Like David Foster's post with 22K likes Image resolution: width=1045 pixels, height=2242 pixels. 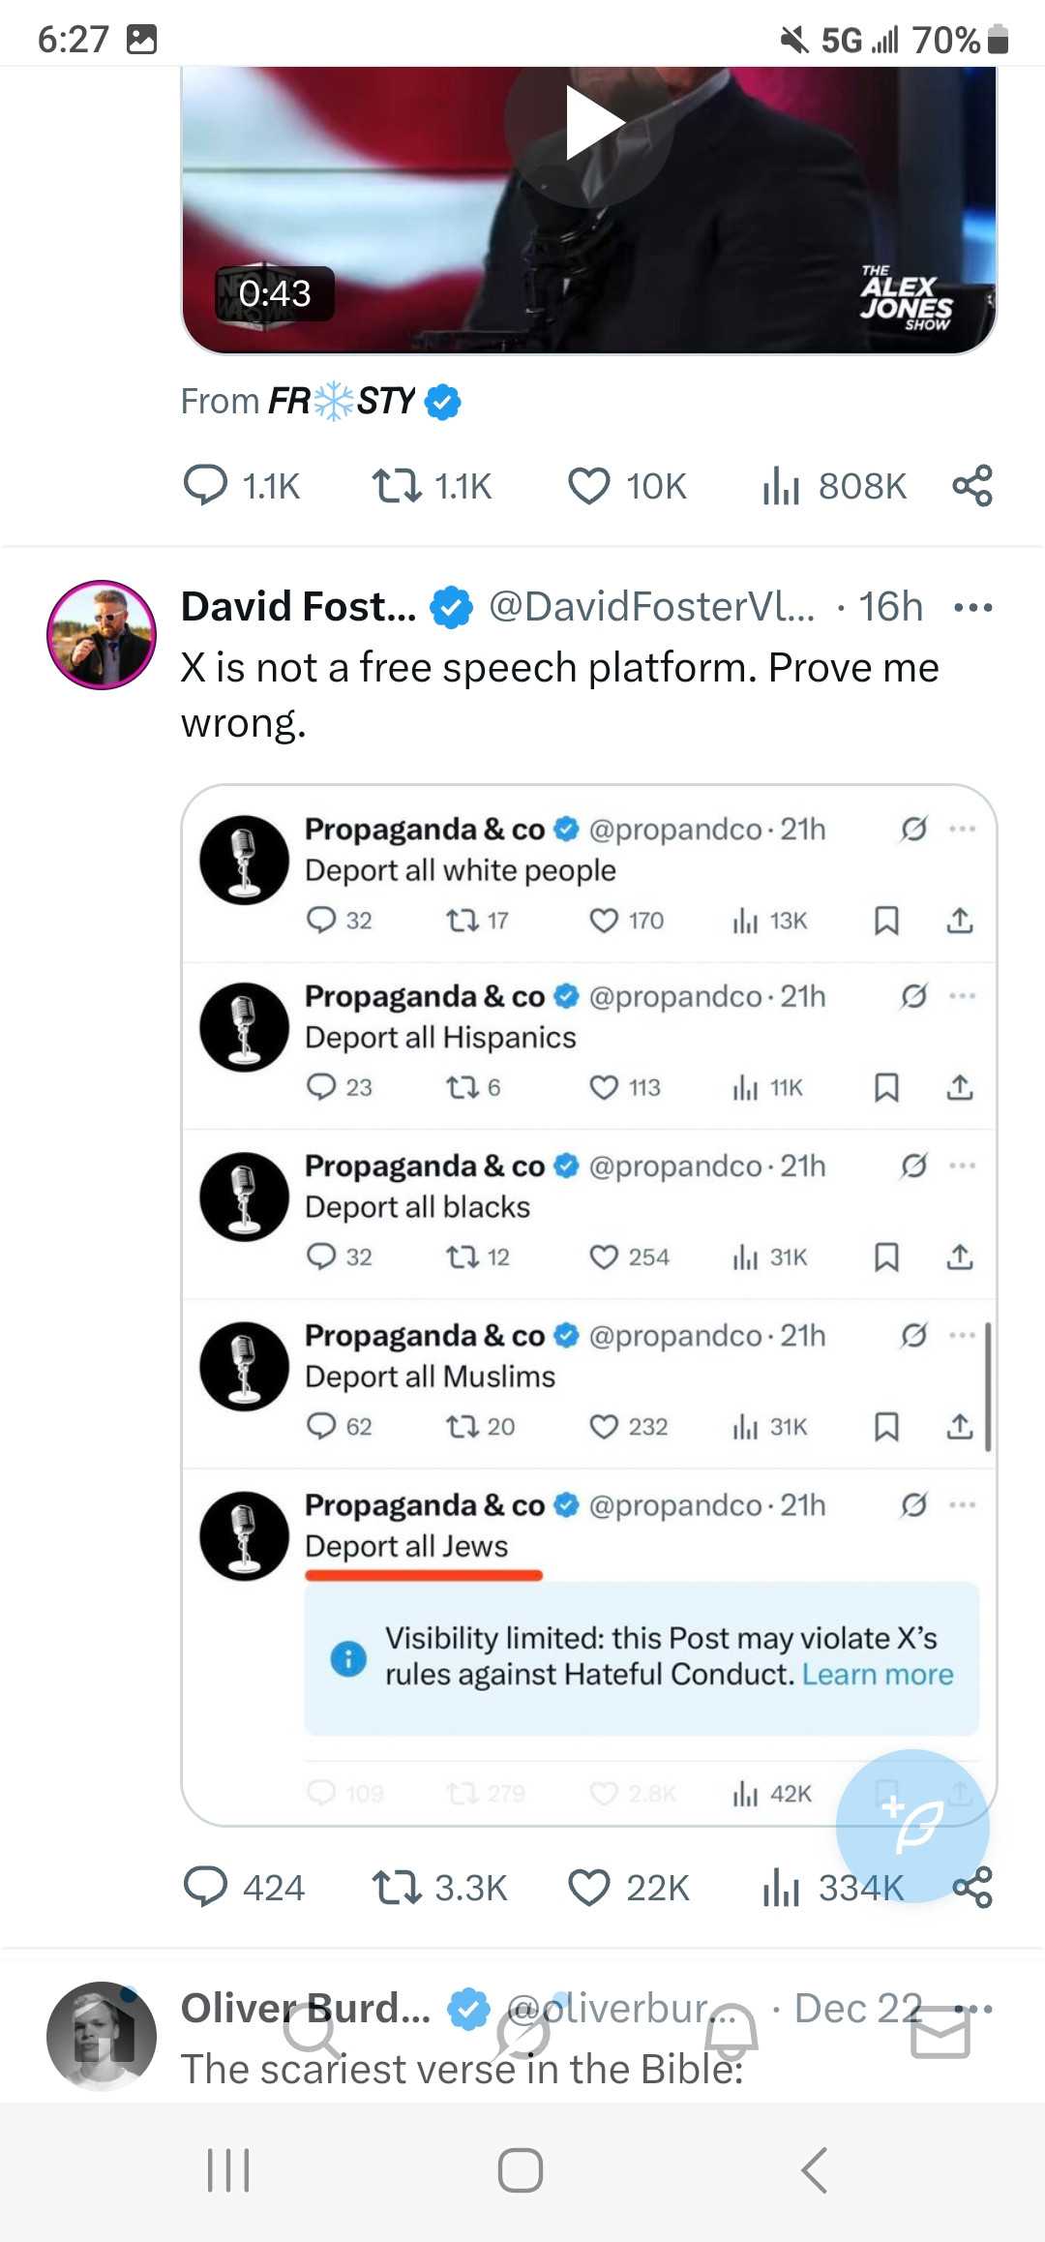click(588, 1887)
